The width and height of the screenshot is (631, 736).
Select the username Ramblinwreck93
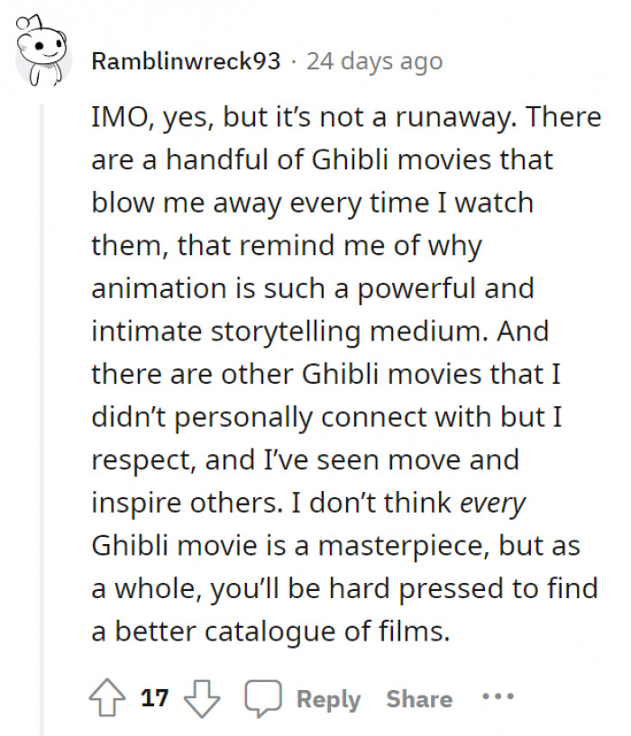pyautogui.click(x=186, y=60)
